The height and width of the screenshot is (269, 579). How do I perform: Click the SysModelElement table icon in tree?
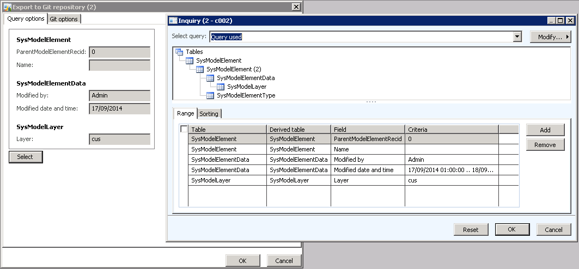coord(190,60)
